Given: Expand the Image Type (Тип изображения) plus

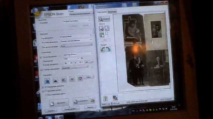Looking at the screenshot, I should click(41, 57).
